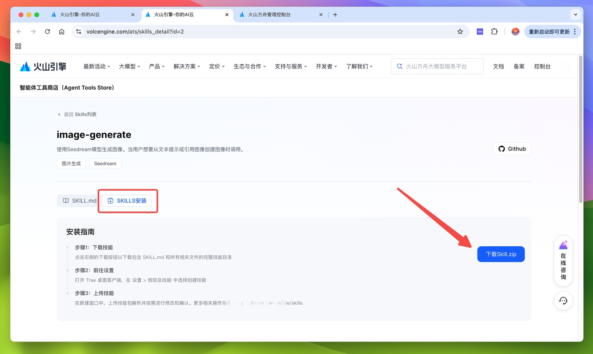The height and width of the screenshot is (354, 593).
Task: Toggle the 图片生成 tag
Action: (71, 163)
